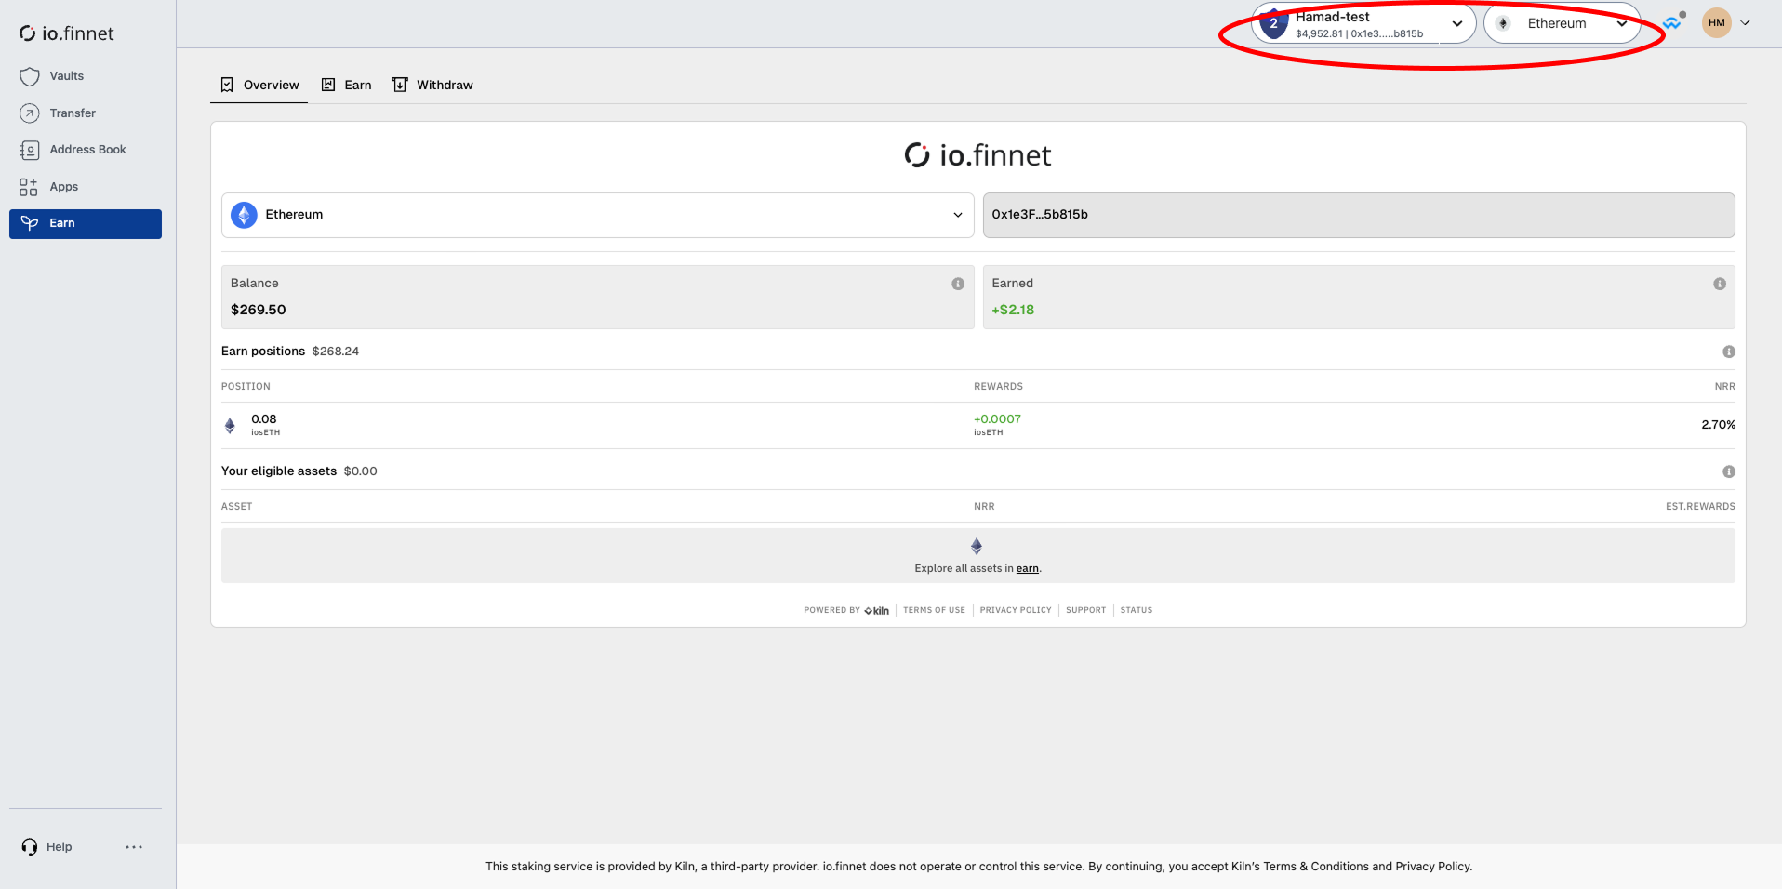
Task: Expand the user account chevron
Action: [1745, 23]
